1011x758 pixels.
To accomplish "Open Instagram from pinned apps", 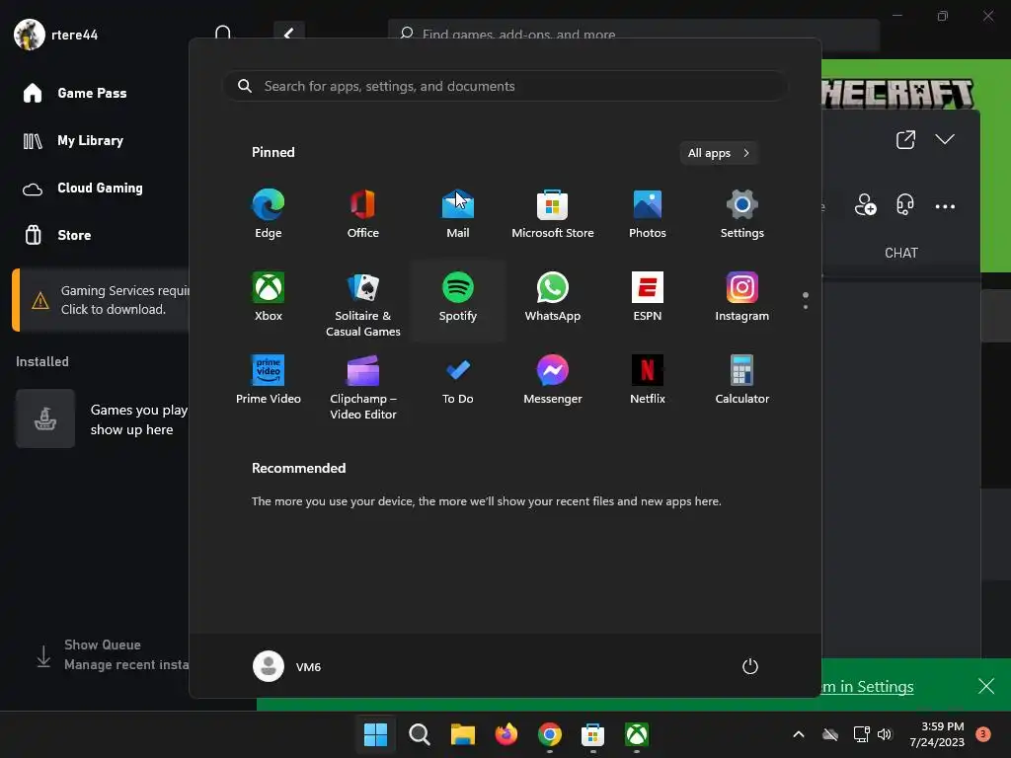I will click(742, 297).
